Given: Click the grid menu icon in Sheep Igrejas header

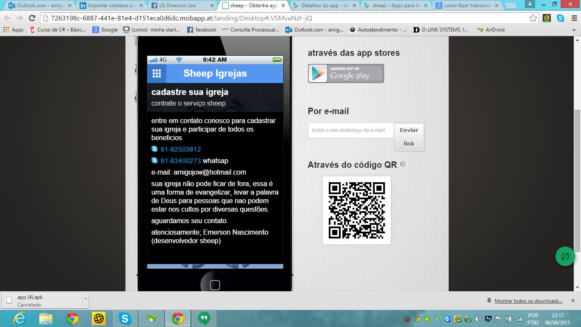Looking at the screenshot, I should point(157,74).
